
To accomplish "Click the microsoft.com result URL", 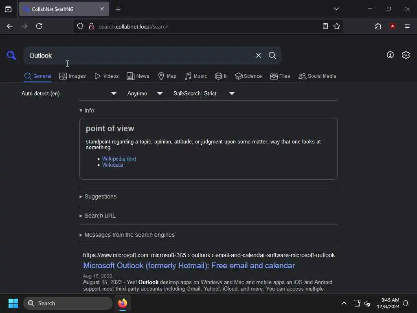I will [x=209, y=255].
